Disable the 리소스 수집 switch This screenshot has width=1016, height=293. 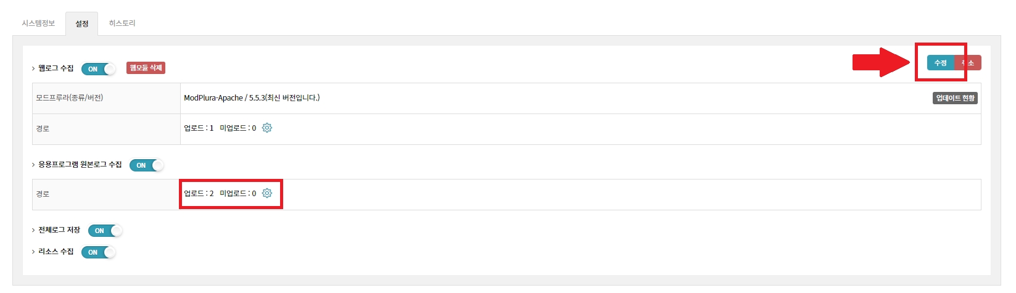[x=99, y=252]
